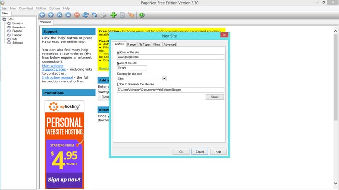Switch to File Types tab
This screenshot has width=339, height=190.
pyautogui.click(x=144, y=44)
